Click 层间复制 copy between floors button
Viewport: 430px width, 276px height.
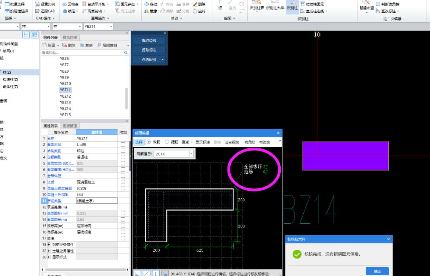[x=107, y=45]
